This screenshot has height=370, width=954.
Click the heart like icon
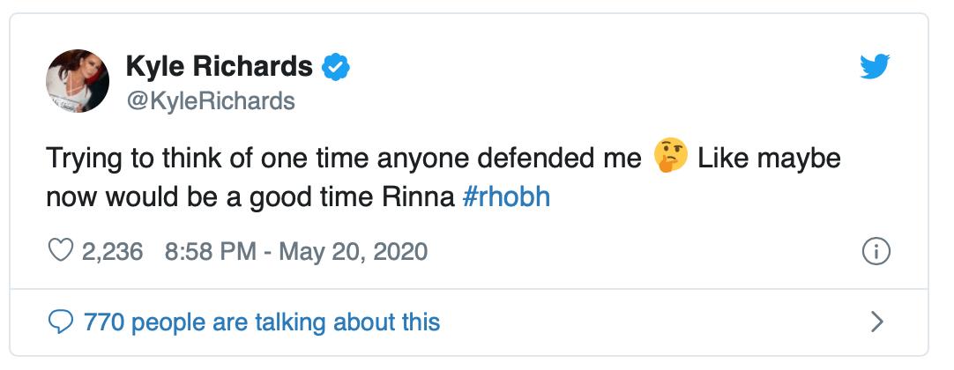60,251
